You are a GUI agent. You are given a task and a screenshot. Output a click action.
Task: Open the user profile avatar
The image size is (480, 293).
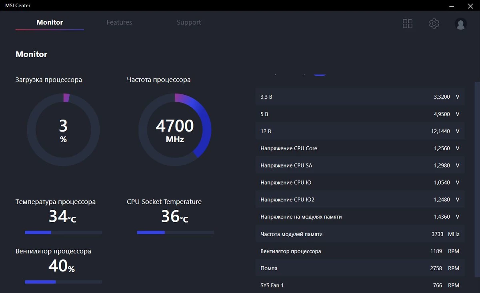point(461,24)
